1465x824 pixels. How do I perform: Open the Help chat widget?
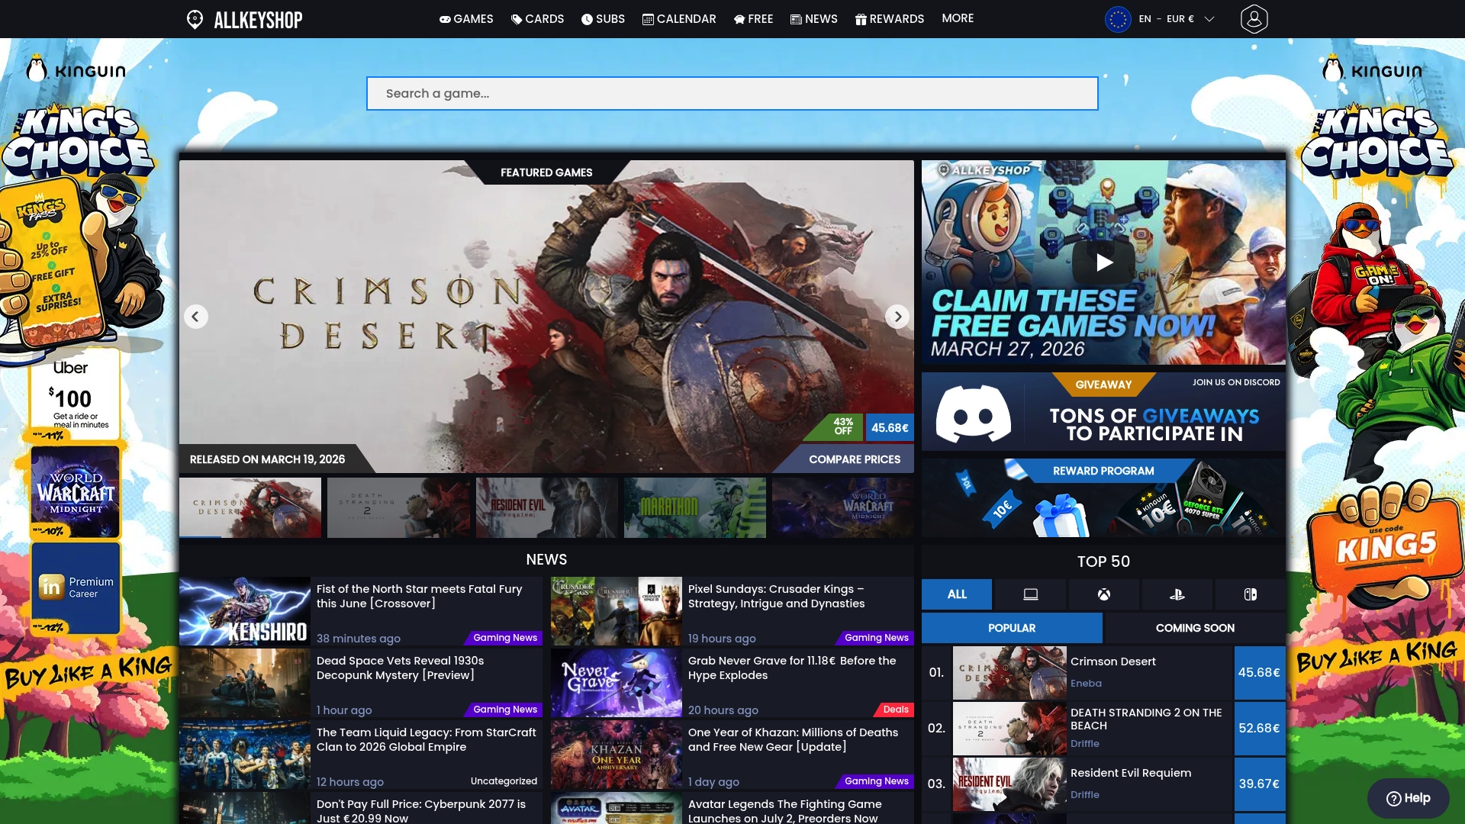tap(1408, 798)
